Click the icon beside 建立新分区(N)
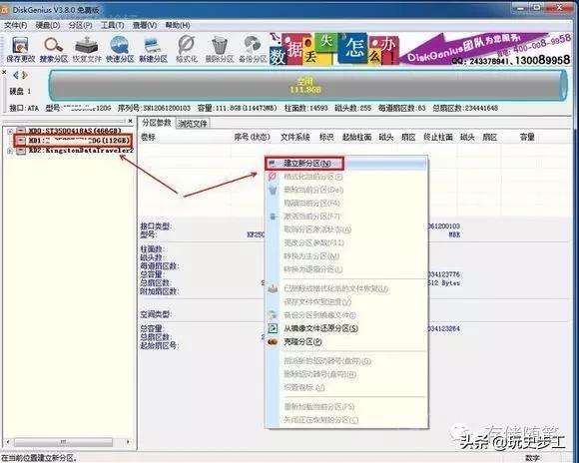The image size is (579, 463). click(273, 164)
